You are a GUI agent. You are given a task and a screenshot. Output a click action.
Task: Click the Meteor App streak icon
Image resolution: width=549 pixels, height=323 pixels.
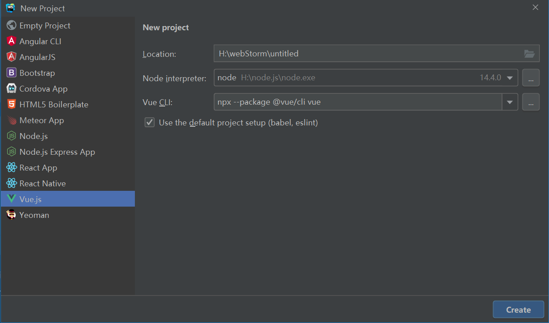(11, 120)
